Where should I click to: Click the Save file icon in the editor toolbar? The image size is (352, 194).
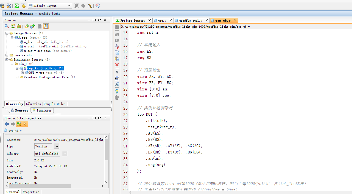click(117, 27)
